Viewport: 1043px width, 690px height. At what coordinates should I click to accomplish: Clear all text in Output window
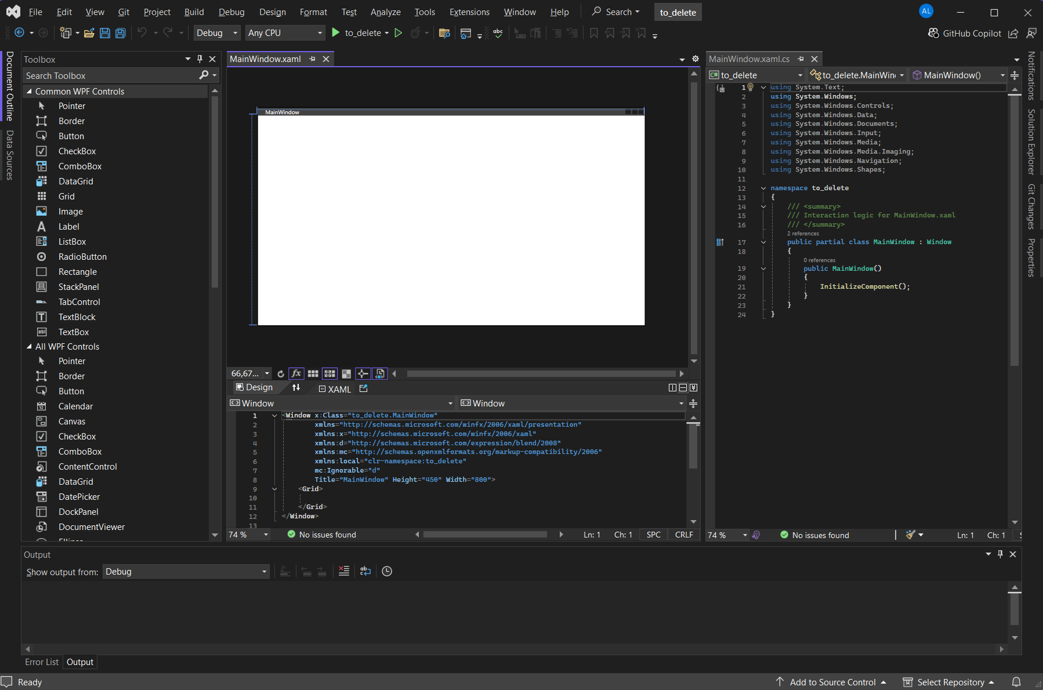(x=344, y=571)
